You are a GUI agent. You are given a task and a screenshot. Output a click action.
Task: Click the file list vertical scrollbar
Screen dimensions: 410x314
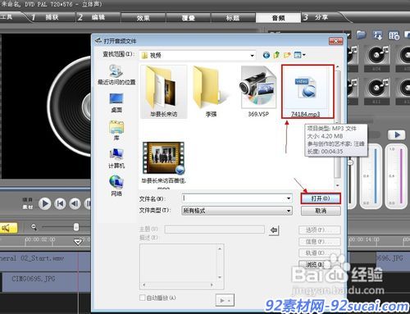(338, 125)
